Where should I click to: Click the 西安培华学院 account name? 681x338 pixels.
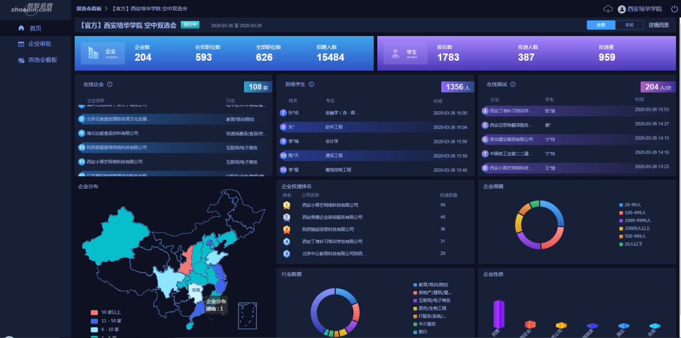644,9
